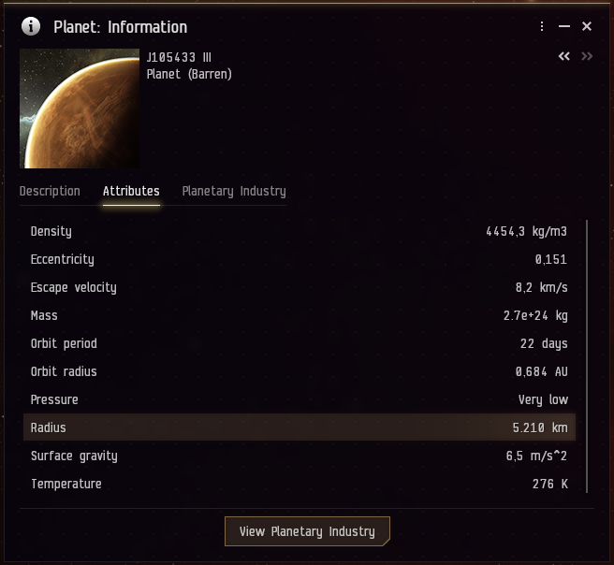Open the three-dot window options menu
The height and width of the screenshot is (565, 614).
pyautogui.click(x=542, y=26)
